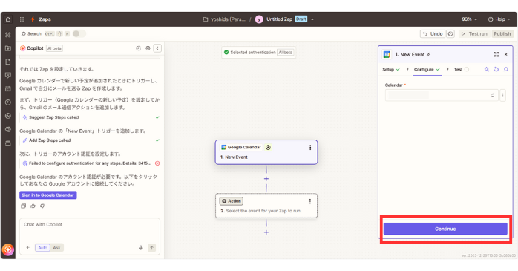Expand the 'Failed to configure authentication' entry

(90, 163)
